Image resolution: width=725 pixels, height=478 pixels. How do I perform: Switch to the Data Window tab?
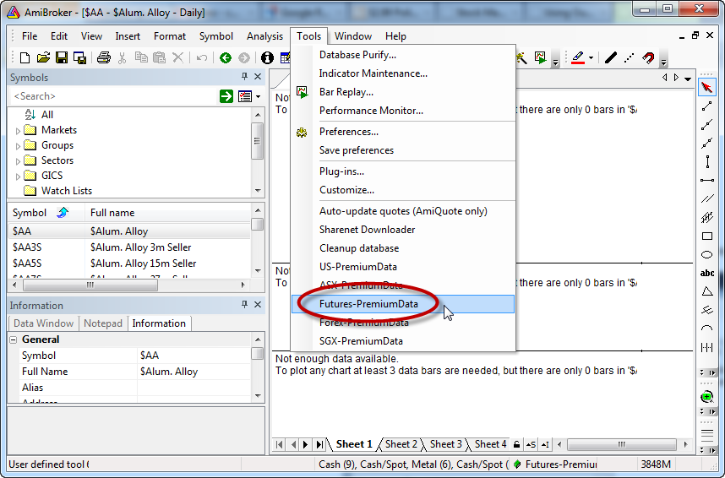43,323
